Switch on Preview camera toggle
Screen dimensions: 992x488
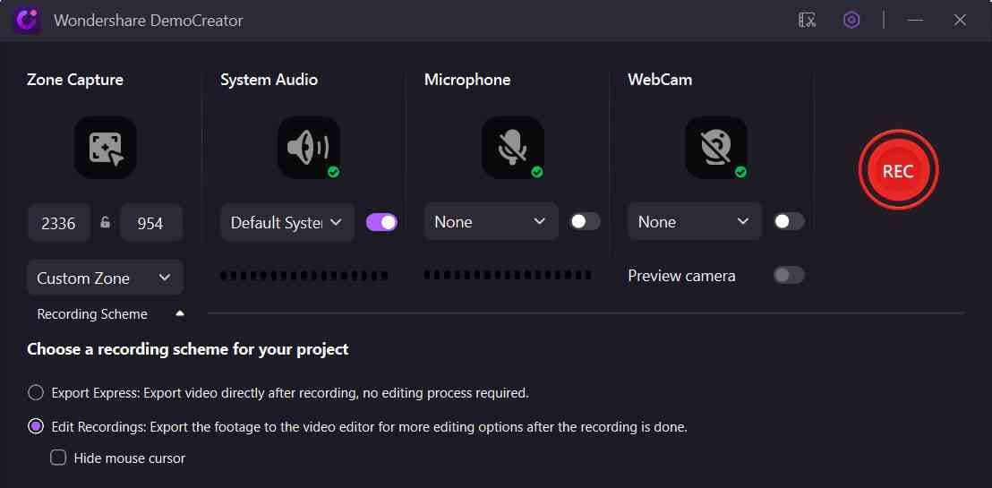click(789, 275)
